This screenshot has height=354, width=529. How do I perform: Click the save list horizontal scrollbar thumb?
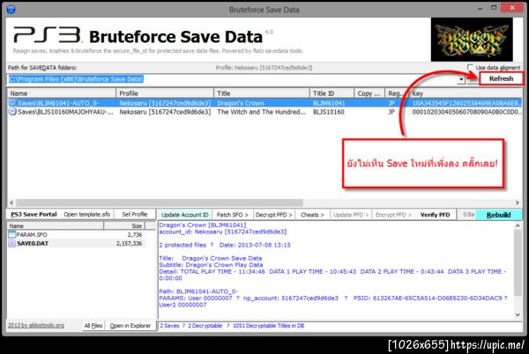click(x=160, y=203)
